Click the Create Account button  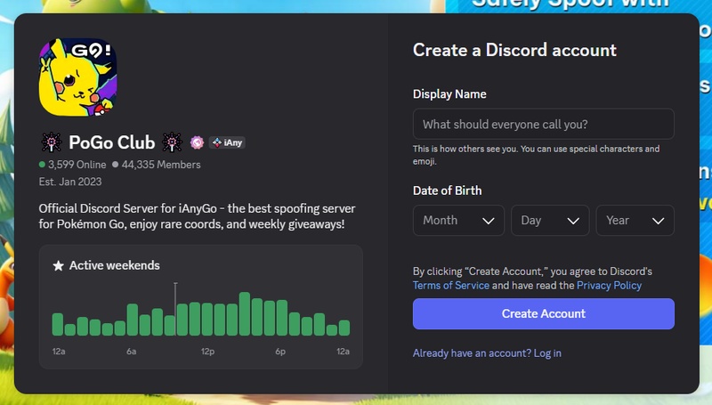(544, 313)
